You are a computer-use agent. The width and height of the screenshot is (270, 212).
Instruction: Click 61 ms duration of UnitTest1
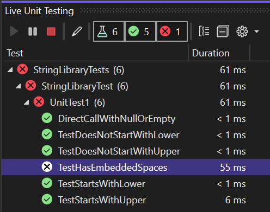pos(233,102)
